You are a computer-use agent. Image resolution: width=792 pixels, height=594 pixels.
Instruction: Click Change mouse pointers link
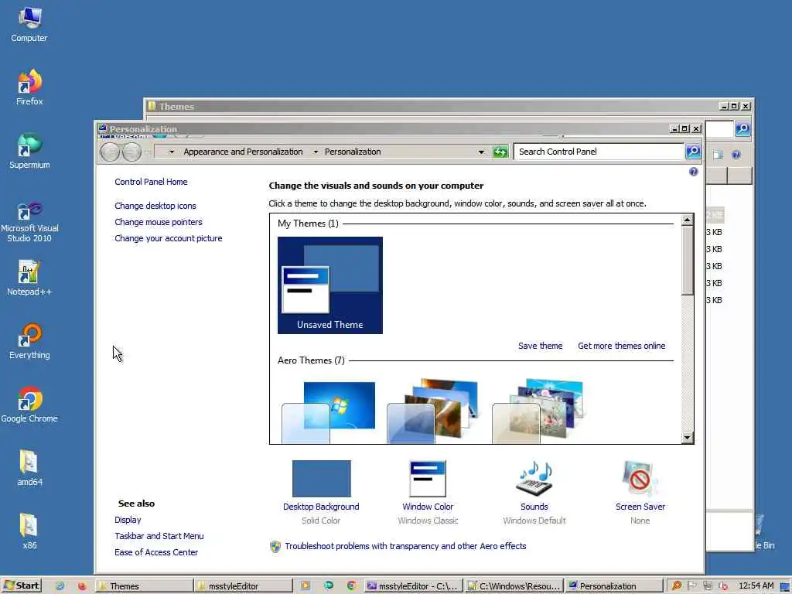click(158, 222)
